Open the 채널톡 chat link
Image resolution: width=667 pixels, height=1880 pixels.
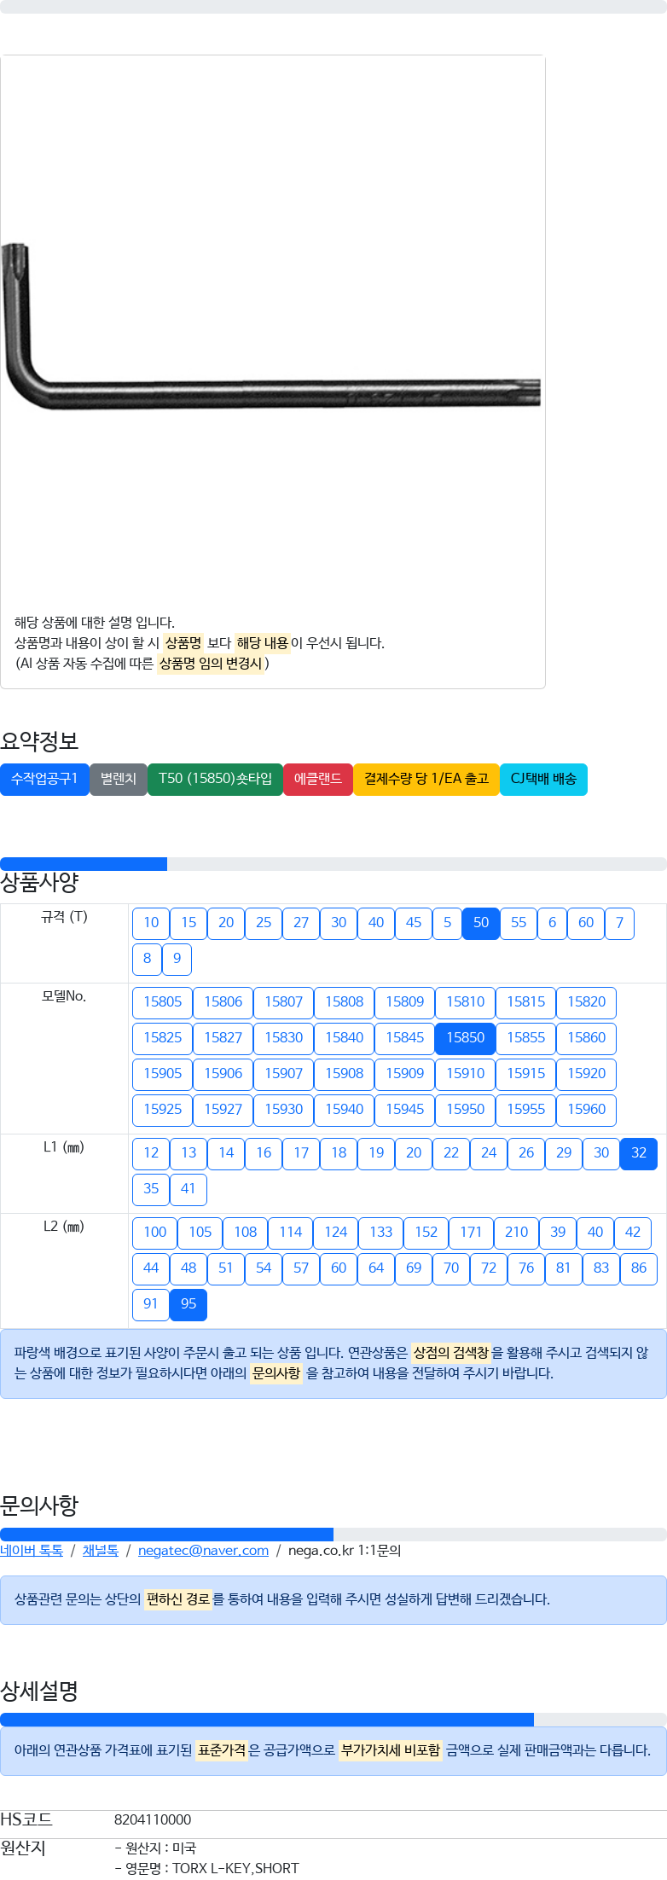coord(101,1551)
